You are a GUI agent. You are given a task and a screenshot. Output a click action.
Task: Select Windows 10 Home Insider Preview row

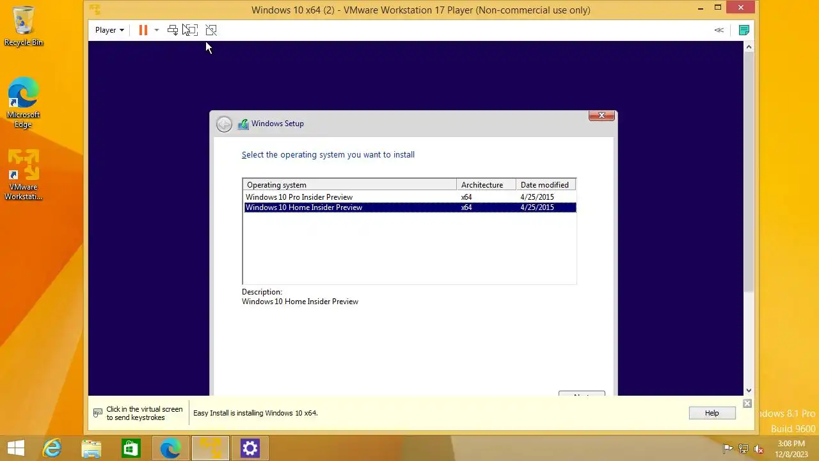click(409, 207)
